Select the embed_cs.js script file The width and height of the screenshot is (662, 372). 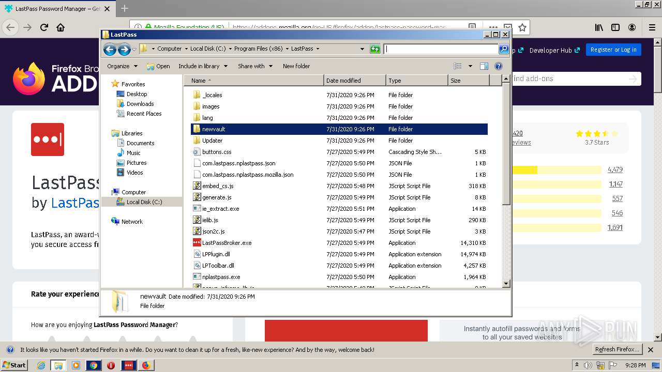click(218, 186)
